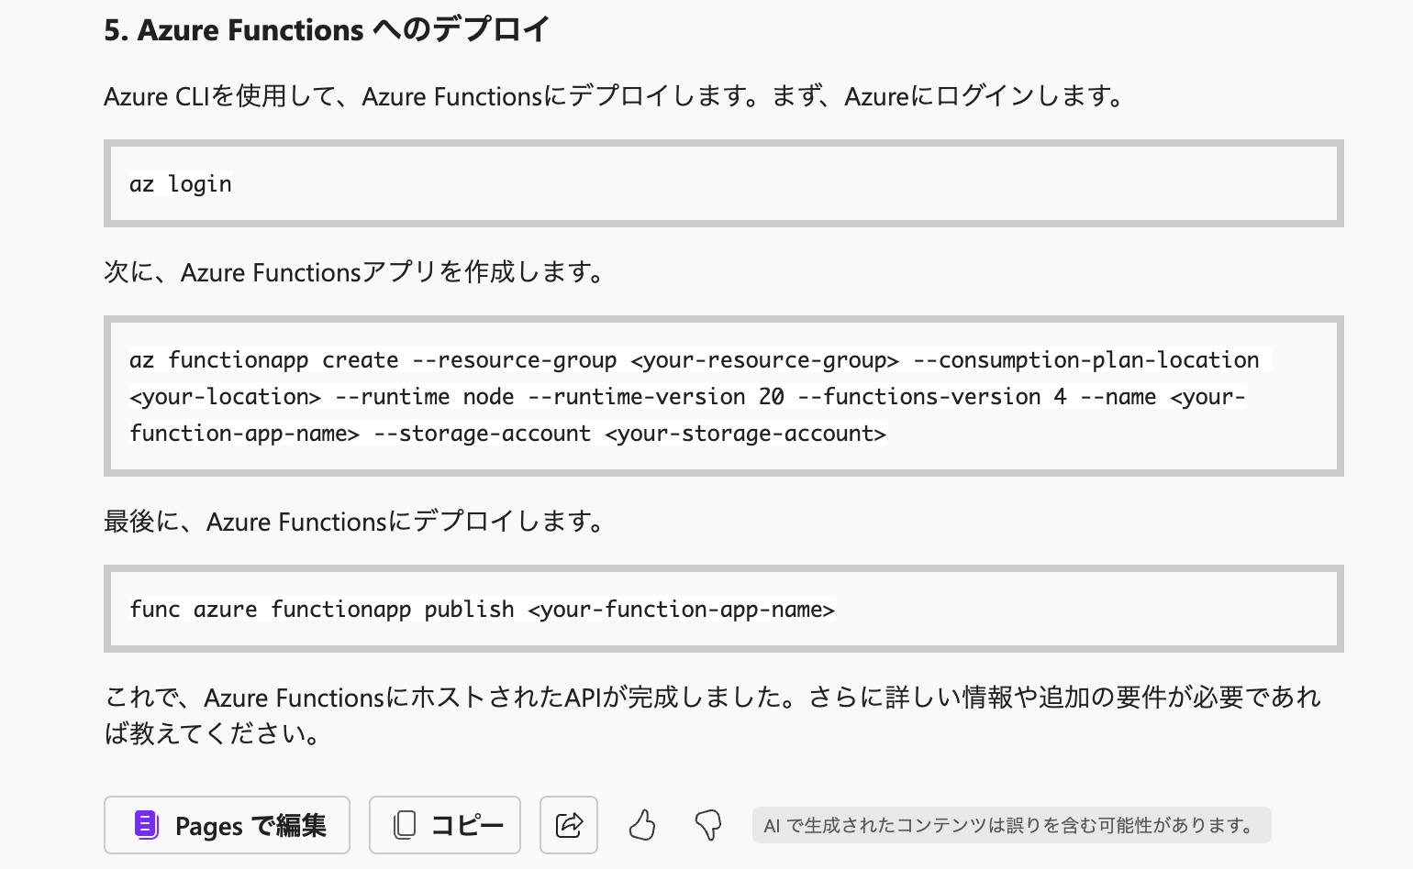
Task: Click the <your-resource-group> placeholder
Action: (x=764, y=360)
